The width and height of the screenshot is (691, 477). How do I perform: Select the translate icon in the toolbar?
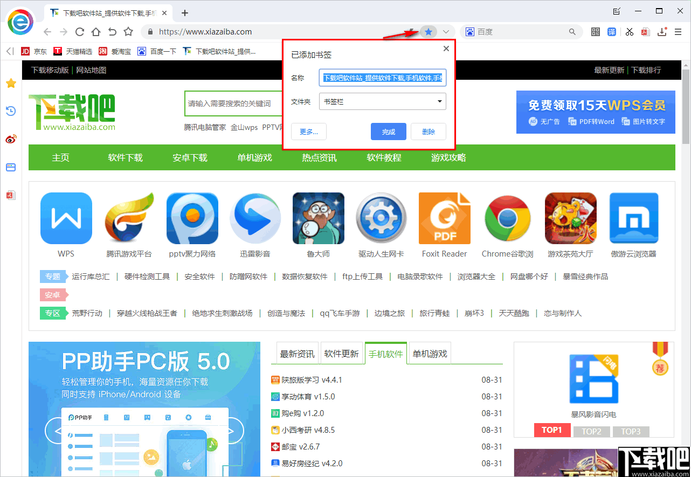[x=612, y=32]
